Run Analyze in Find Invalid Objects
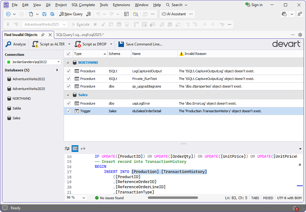The height and width of the screenshot is (212, 306). coord(15,44)
